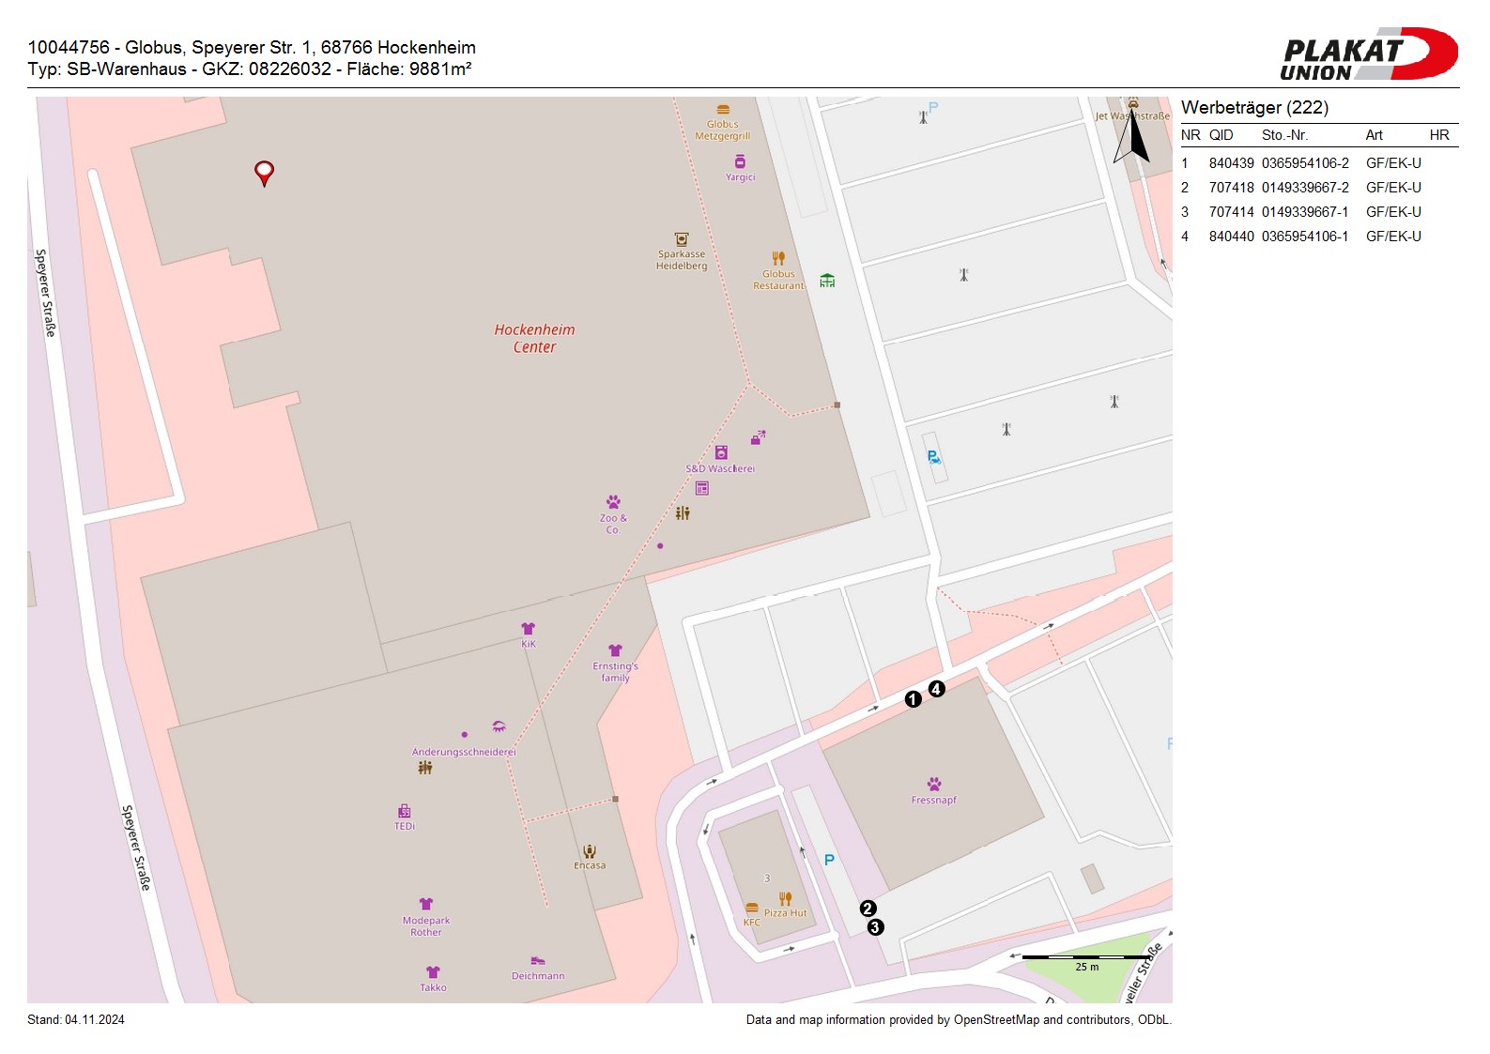Click advertising marker number 3
The height and width of the screenshot is (1054, 1490).
875,927
